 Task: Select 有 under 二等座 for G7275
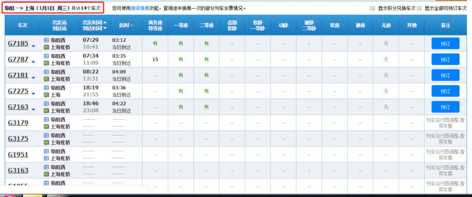(206, 91)
